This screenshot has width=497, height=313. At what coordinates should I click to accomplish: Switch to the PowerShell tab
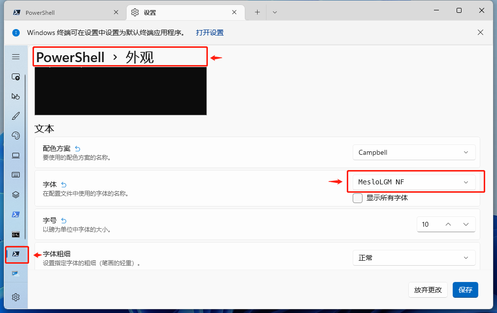pos(65,13)
